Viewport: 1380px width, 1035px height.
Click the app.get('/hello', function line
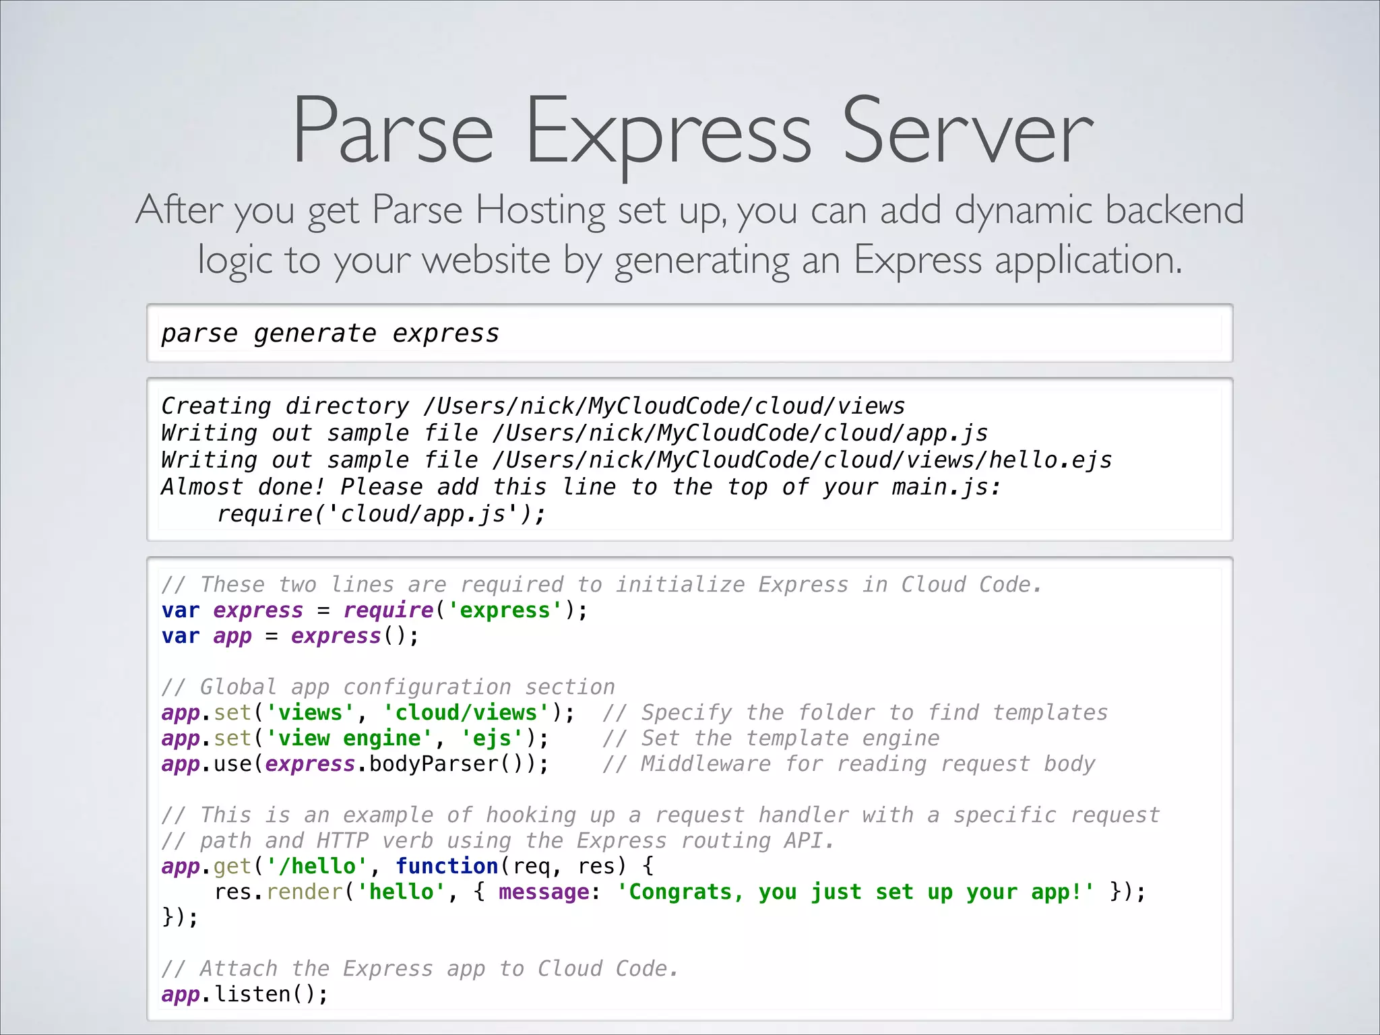coord(408,867)
